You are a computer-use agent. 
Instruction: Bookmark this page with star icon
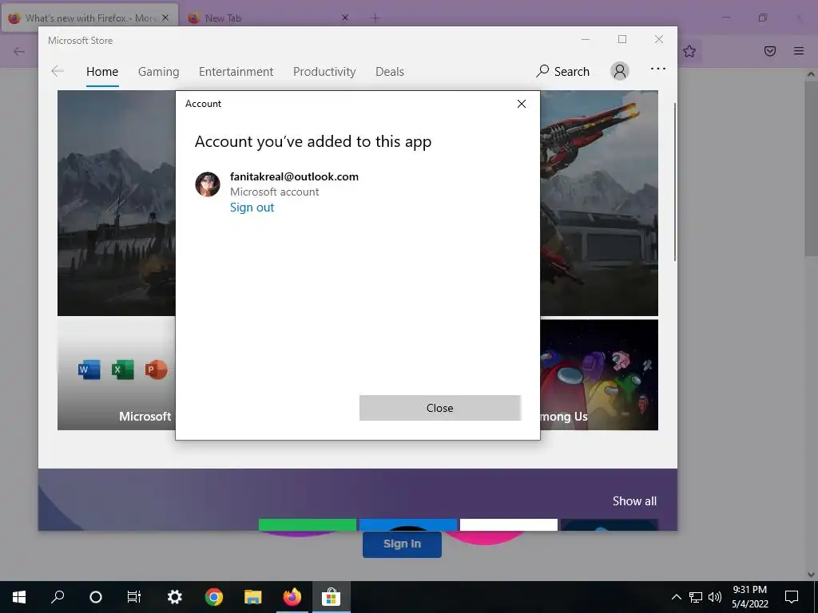[689, 51]
